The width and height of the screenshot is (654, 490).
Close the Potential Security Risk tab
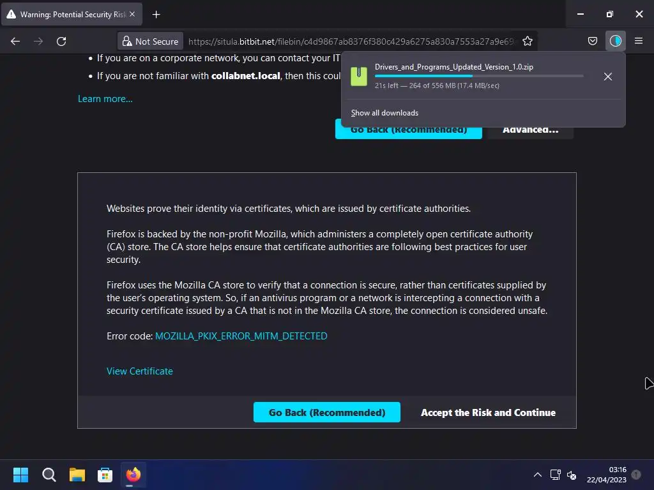[x=132, y=14]
